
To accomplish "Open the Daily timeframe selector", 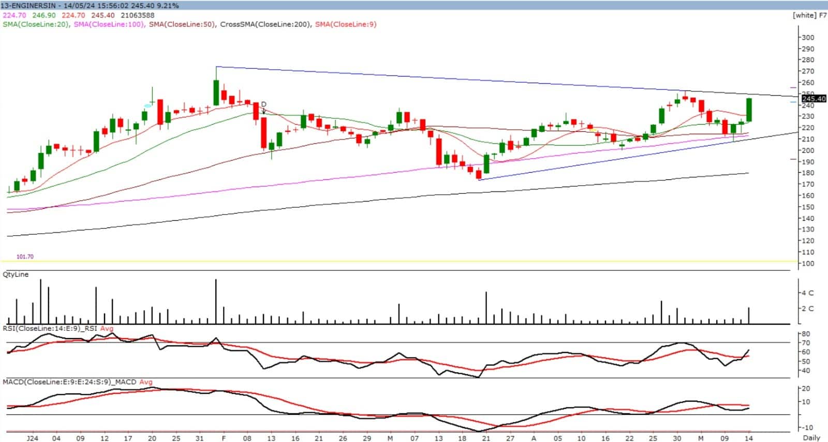I will 811,437.
